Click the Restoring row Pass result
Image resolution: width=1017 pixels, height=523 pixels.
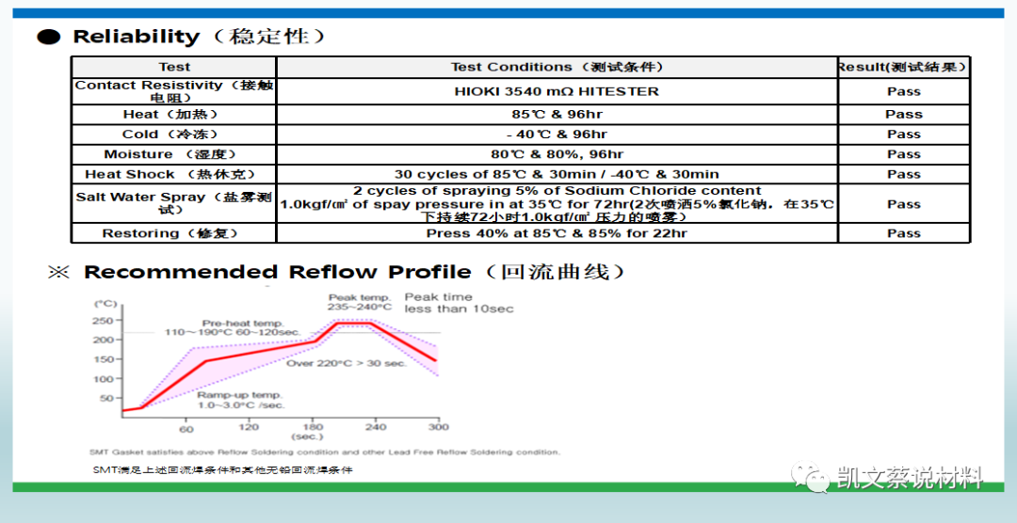pyautogui.click(x=904, y=233)
